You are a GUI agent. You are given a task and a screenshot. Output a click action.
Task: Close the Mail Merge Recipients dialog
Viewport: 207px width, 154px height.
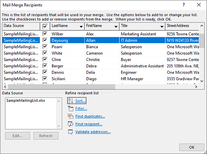pos(199,5)
